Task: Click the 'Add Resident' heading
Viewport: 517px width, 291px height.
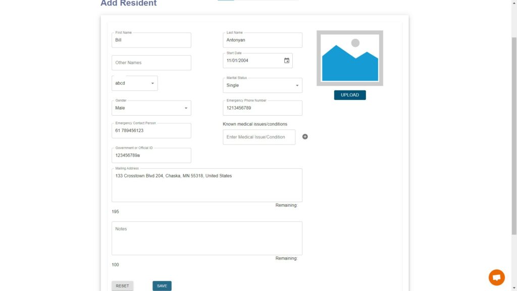Action: click(x=129, y=4)
